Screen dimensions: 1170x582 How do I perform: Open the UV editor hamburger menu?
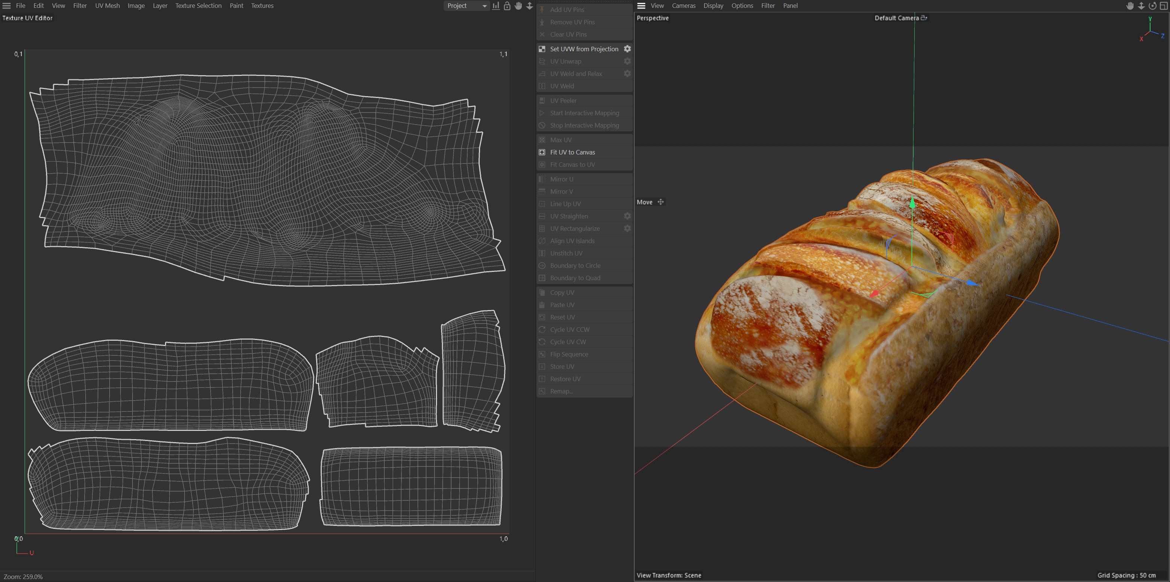click(6, 6)
